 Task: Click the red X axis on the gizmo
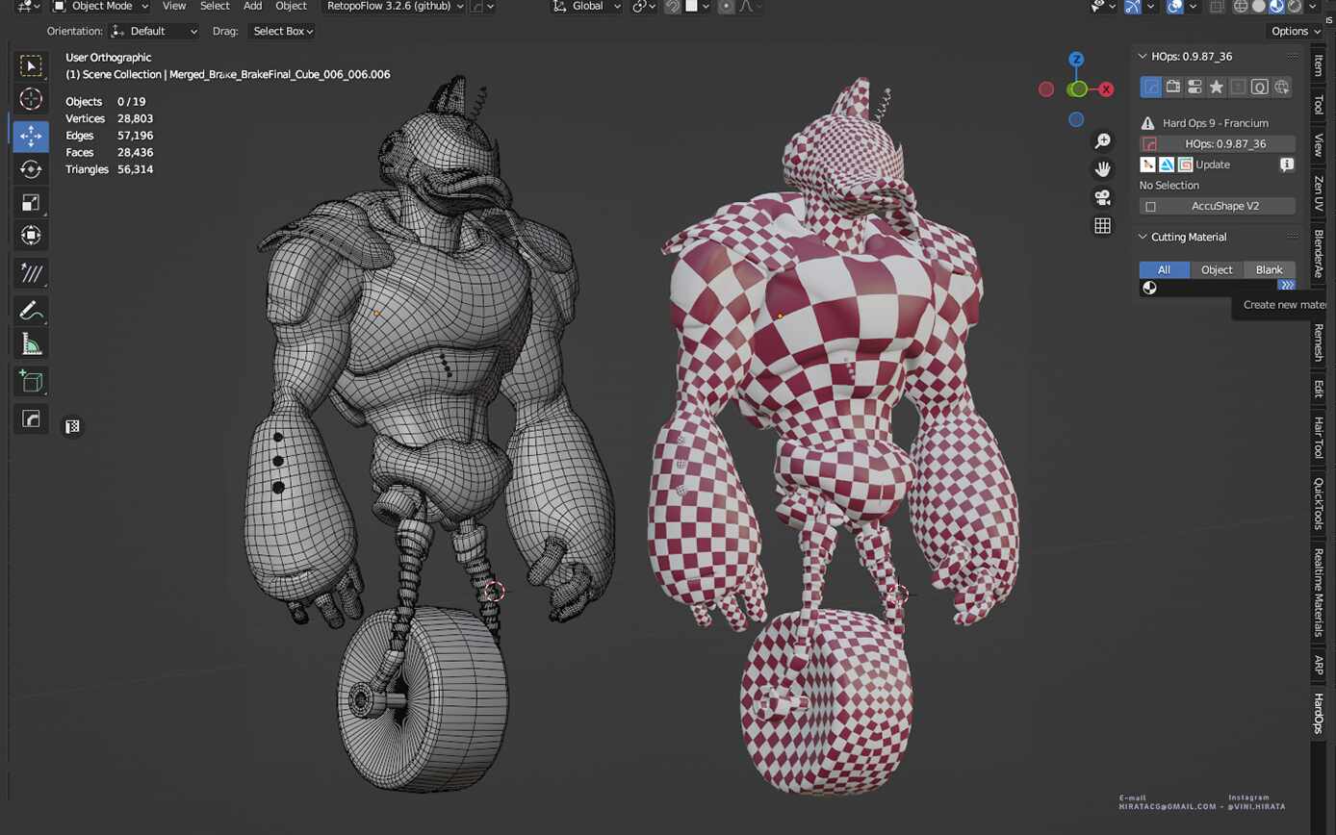pos(1107,89)
